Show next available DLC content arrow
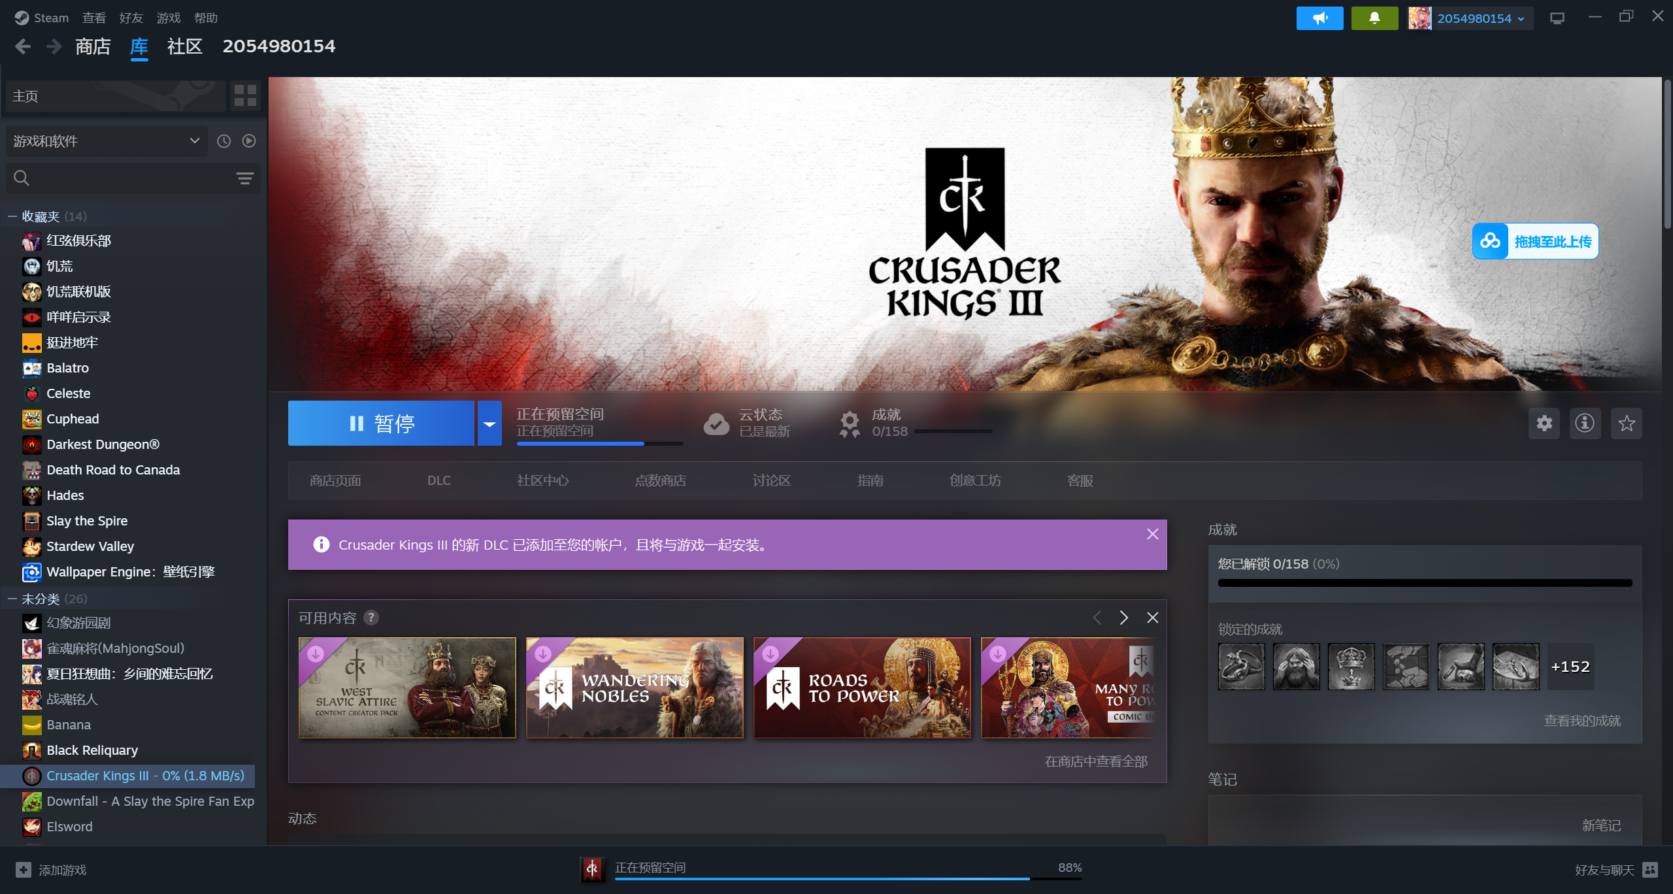 pos(1123,618)
